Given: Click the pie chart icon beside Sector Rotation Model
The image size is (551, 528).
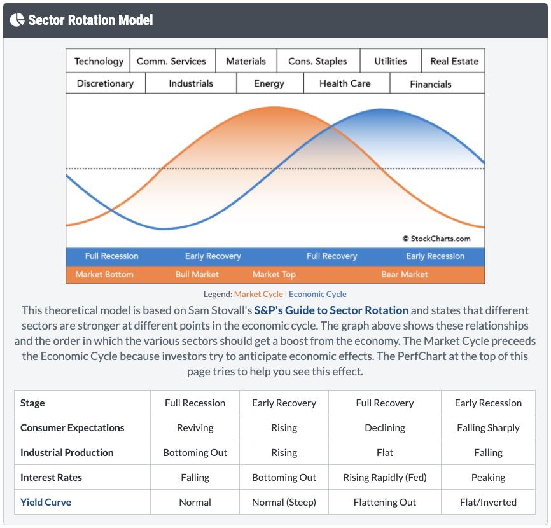Looking at the screenshot, I should (x=17, y=20).
